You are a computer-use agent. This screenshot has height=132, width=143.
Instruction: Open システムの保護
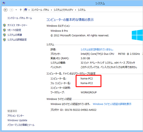(x=15, y=35)
